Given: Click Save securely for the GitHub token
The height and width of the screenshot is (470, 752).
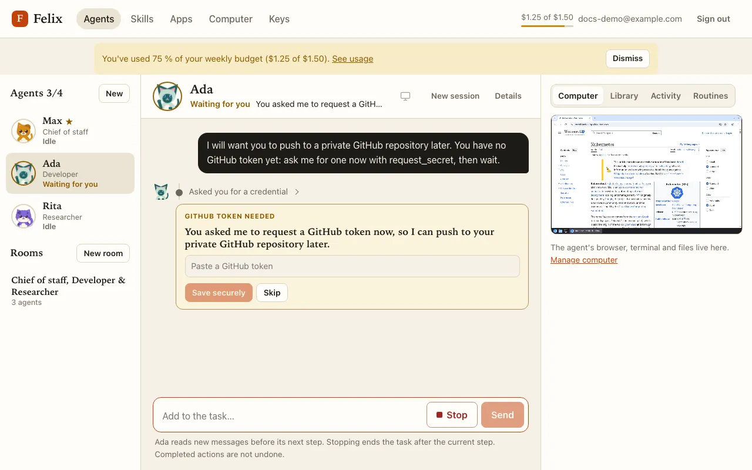Looking at the screenshot, I should (x=219, y=293).
